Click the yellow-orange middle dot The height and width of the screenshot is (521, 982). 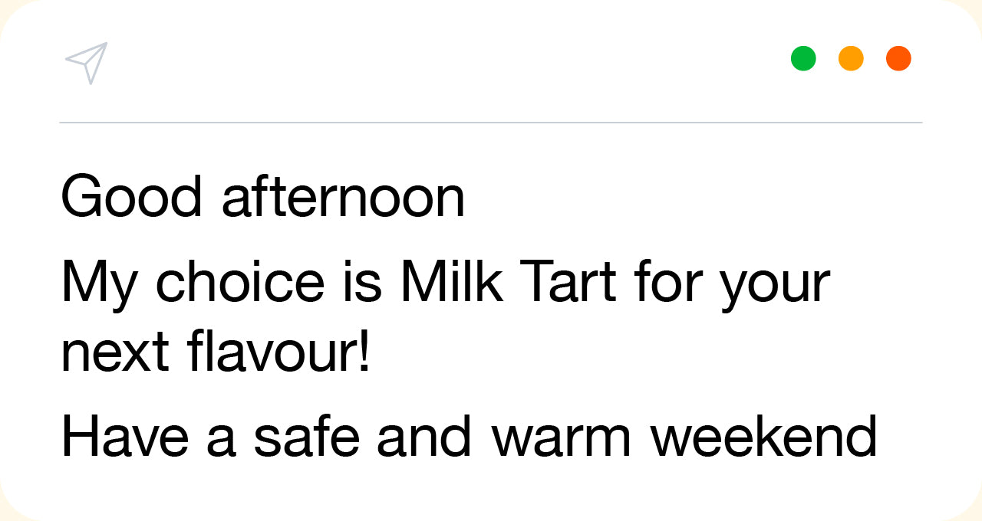[851, 58]
